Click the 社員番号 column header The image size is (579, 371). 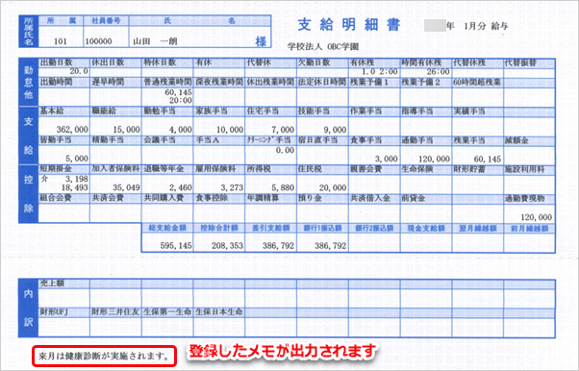[x=106, y=21]
